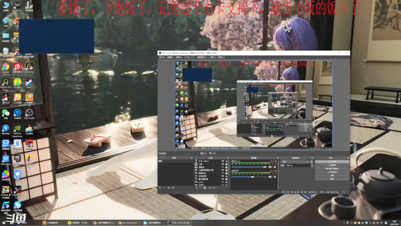
Task: Move scene up in the Scenes panel
Action: [169, 188]
